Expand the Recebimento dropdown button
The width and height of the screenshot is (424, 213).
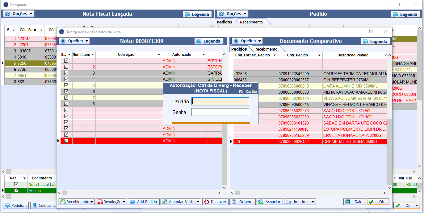(77, 202)
